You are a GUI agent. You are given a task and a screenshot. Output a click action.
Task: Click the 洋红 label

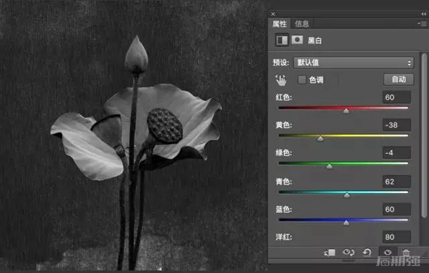point(284,237)
